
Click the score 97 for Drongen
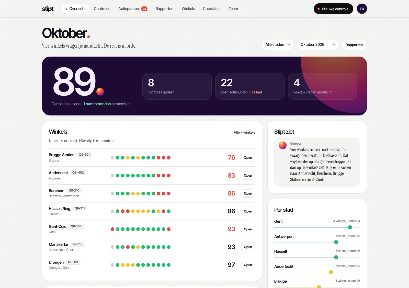click(231, 265)
